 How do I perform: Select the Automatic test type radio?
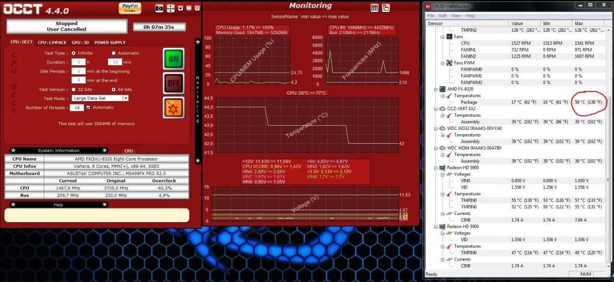114,53
